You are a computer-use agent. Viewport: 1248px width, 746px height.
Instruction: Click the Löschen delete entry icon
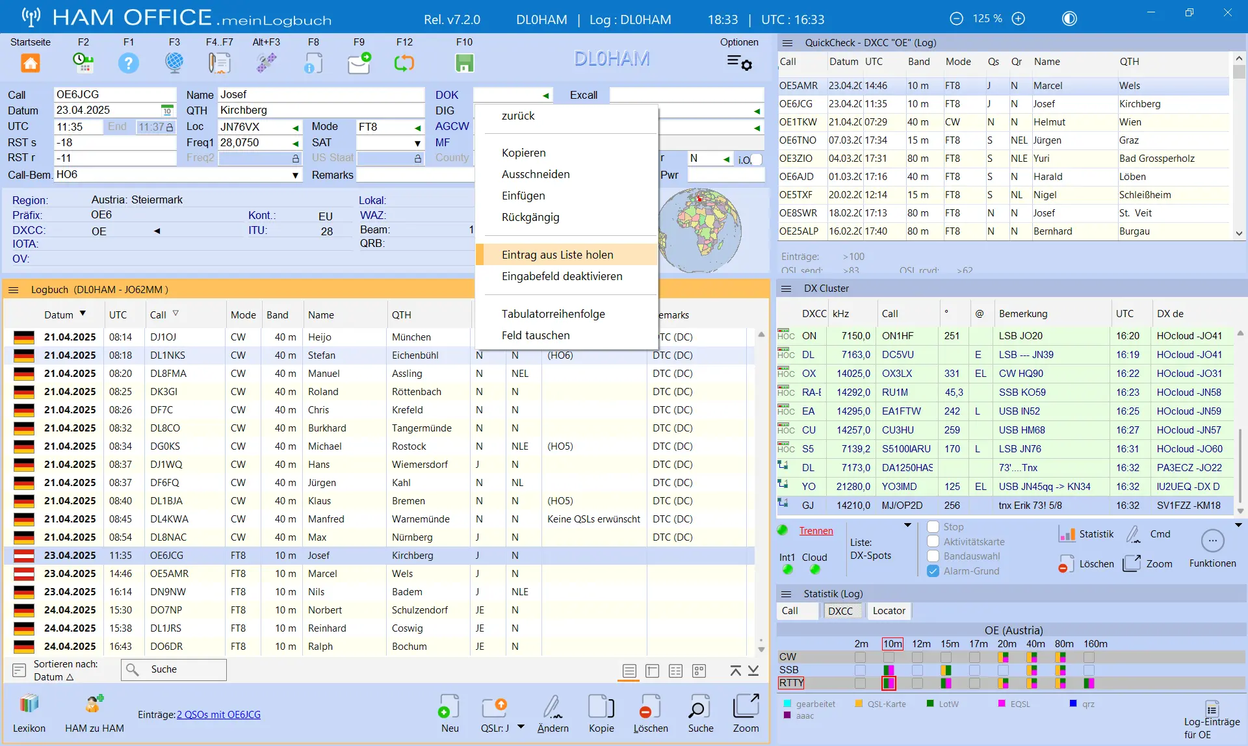click(650, 706)
